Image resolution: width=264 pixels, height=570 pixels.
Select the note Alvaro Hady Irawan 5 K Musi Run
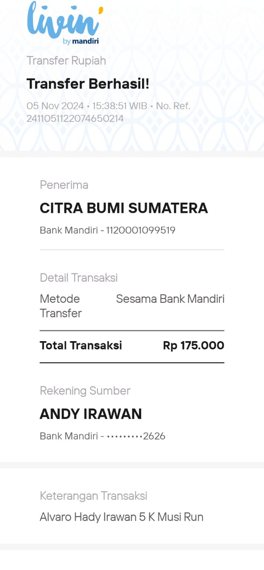click(122, 517)
